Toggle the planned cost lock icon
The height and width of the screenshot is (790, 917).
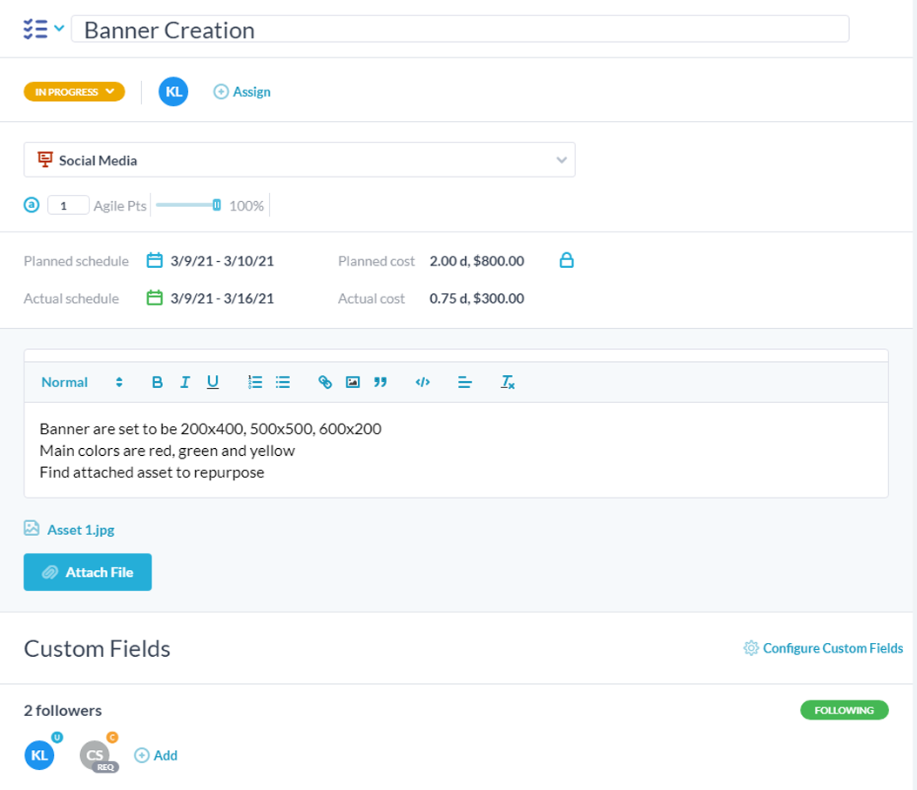(x=566, y=260)
